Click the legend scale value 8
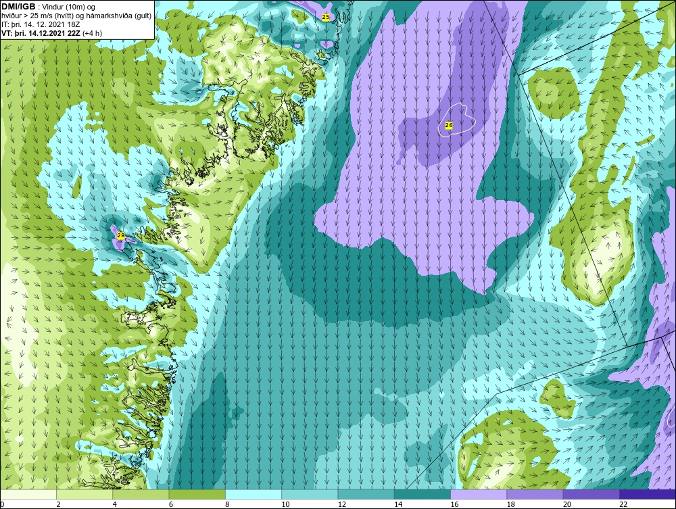 tap(227, 505)
